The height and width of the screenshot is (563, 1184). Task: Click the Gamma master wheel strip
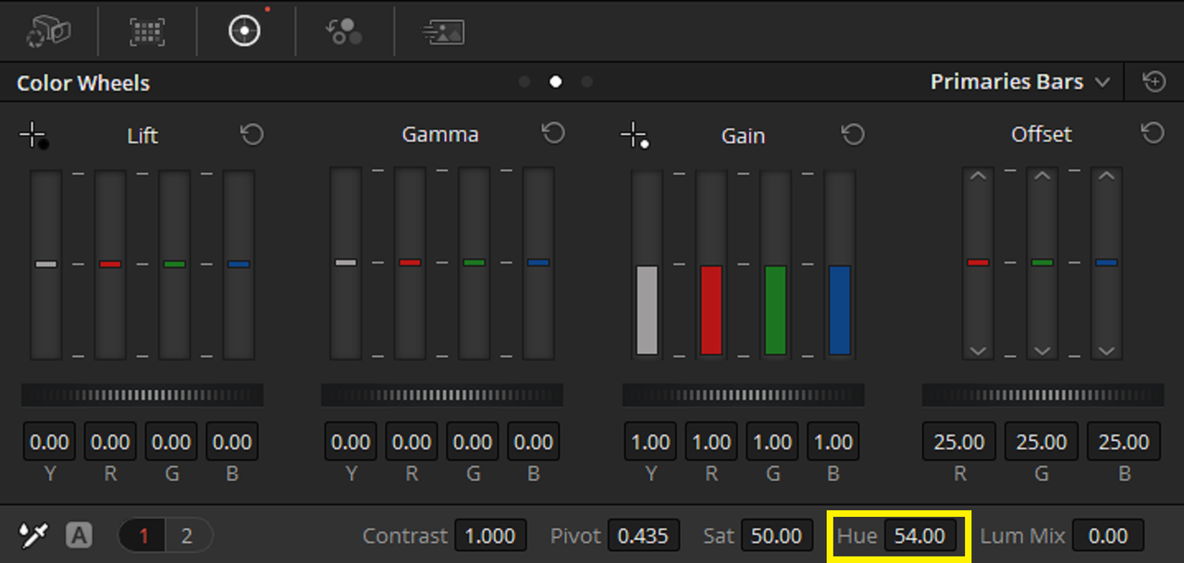pos(442,396)
